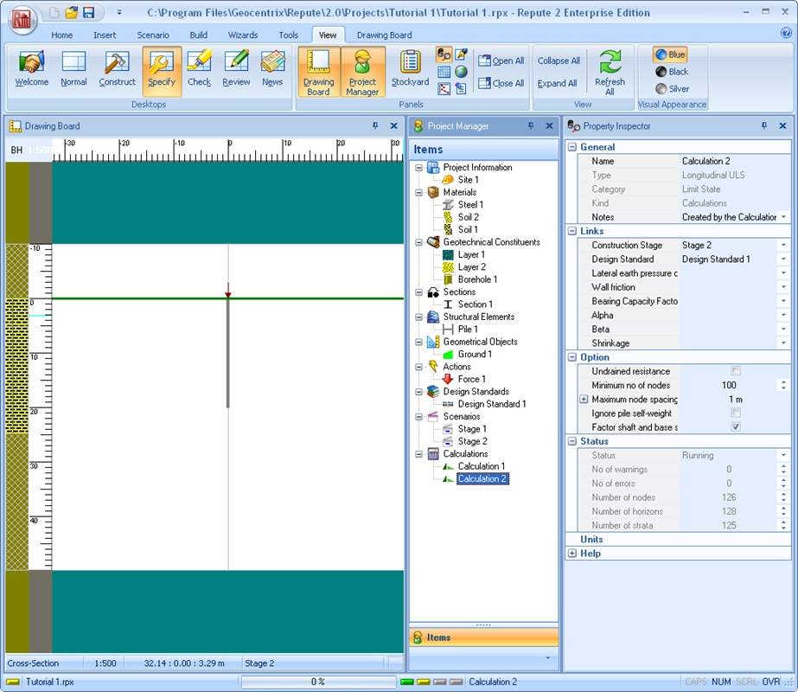Image resolution: width=798 pixels, height=692 pixels.
Task: Open the Tools ribbon tab
Action: 289,35
